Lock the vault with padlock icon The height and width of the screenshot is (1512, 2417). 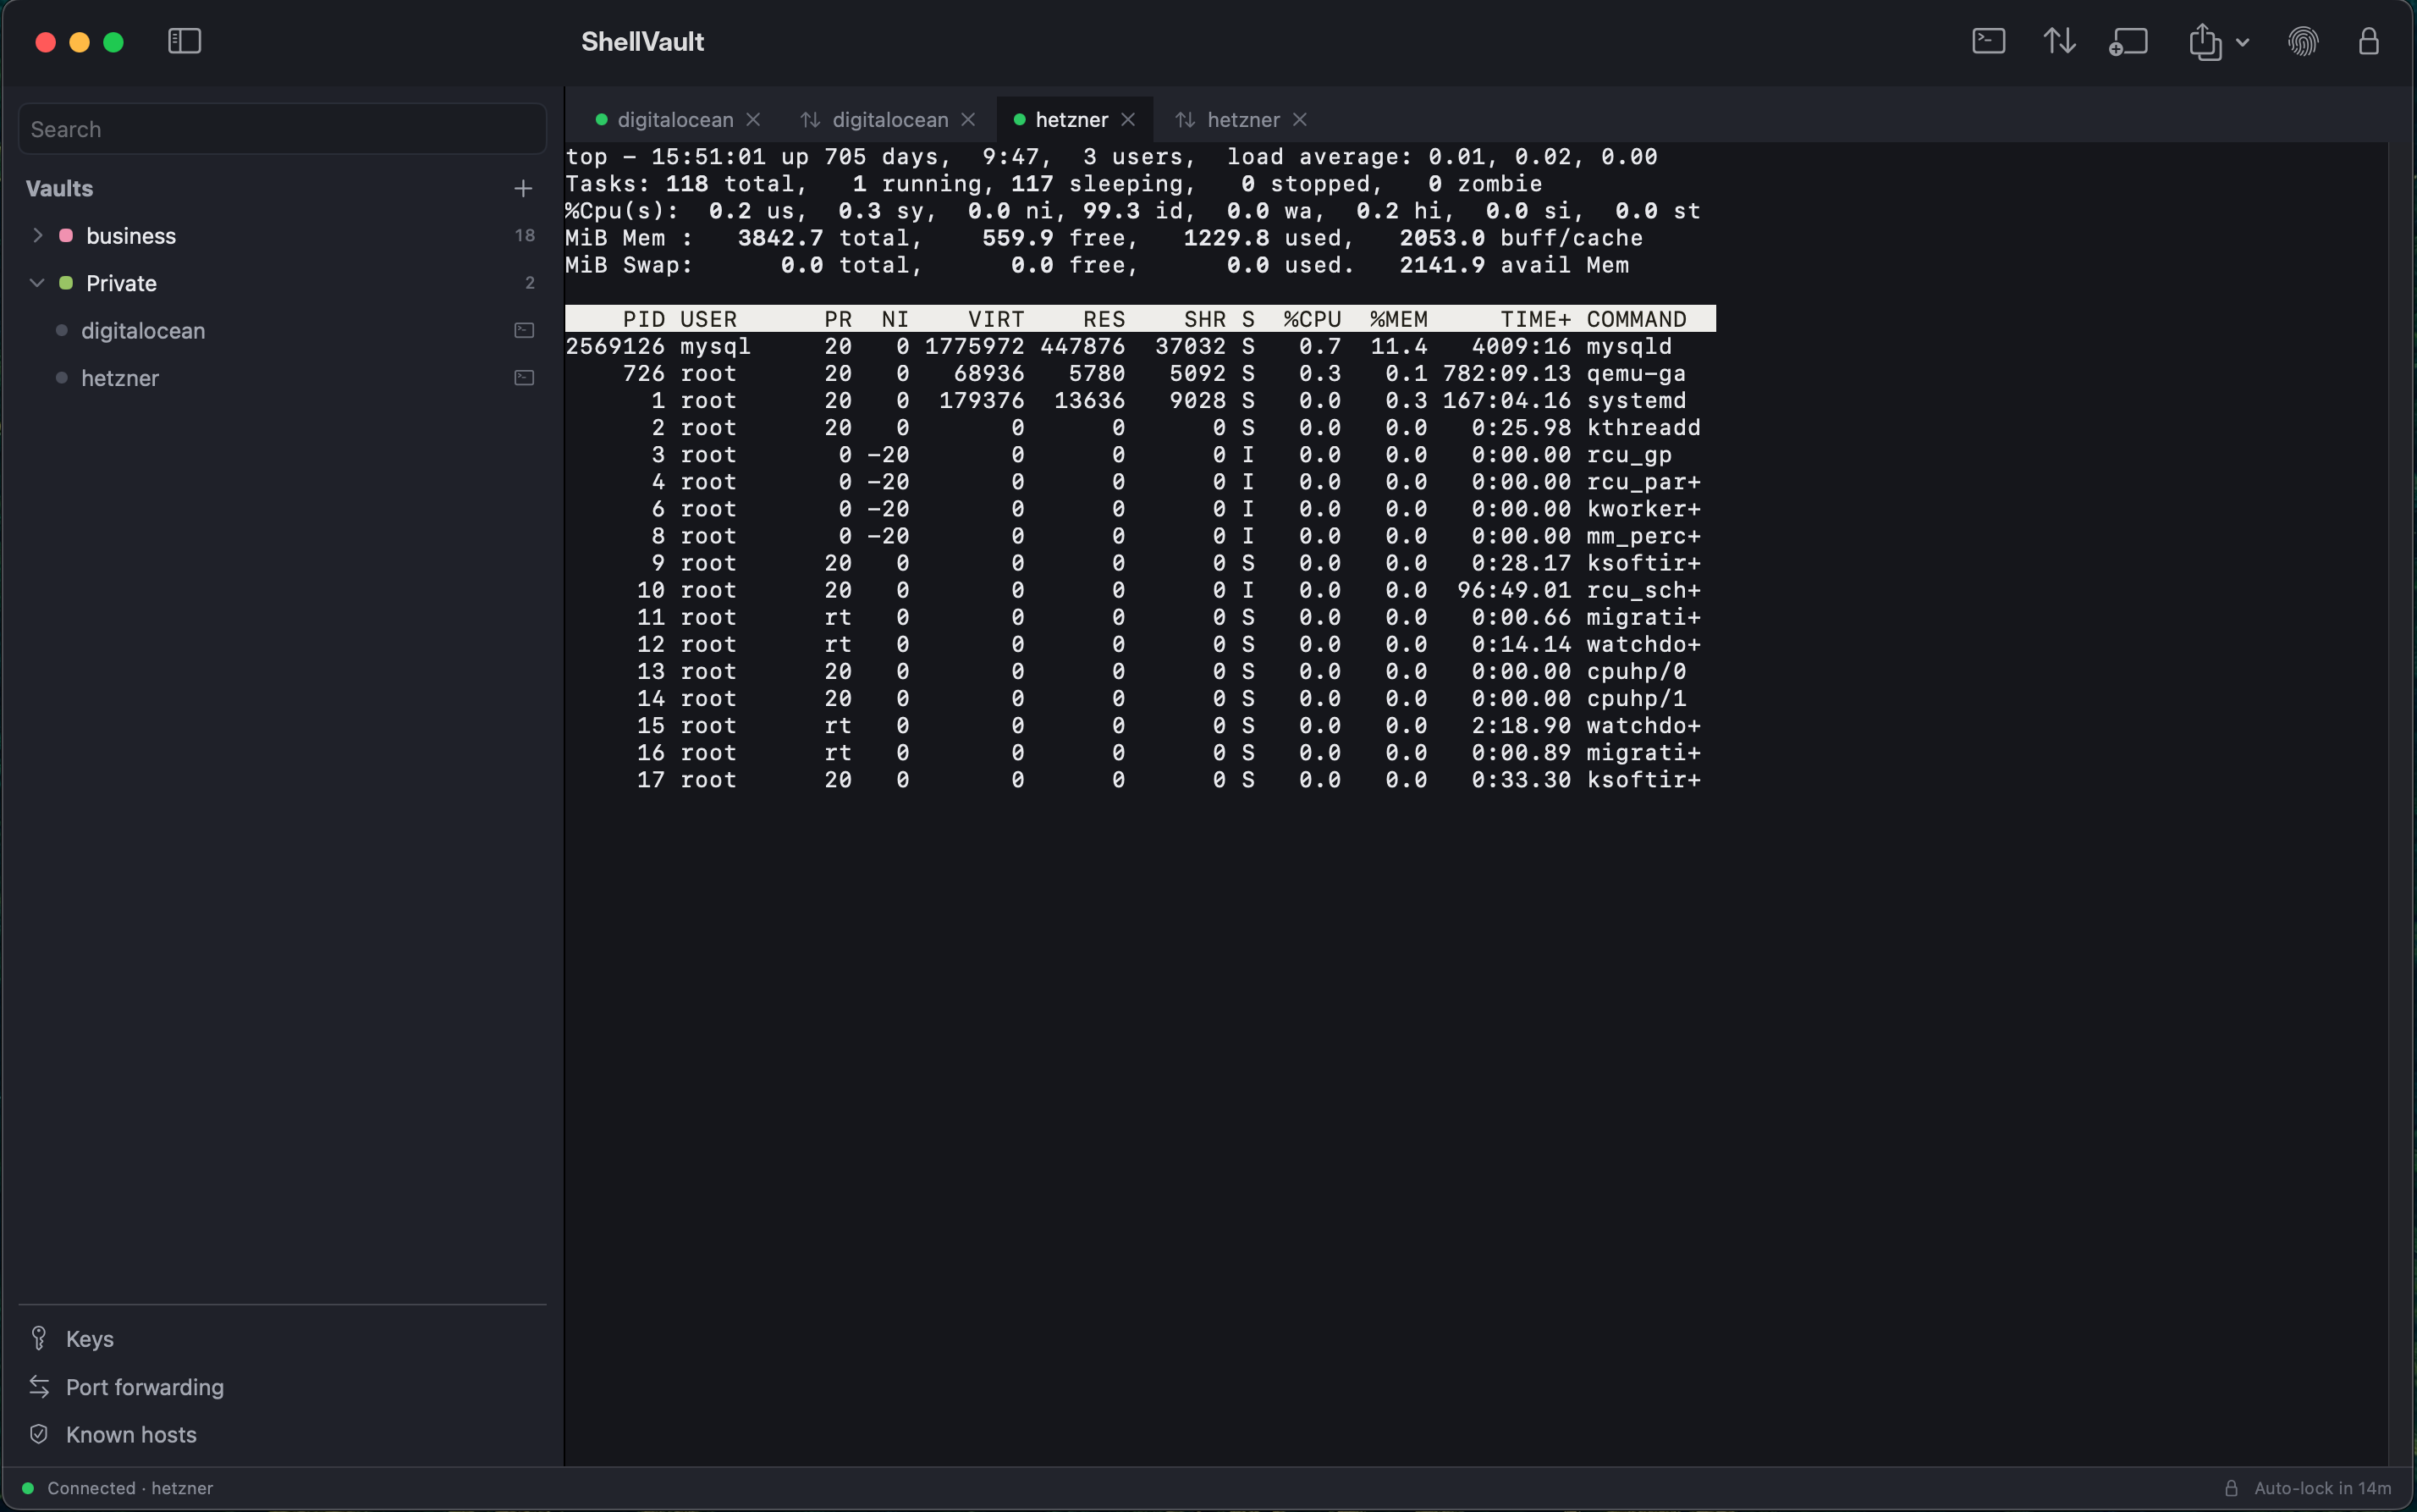point(2368,41)
